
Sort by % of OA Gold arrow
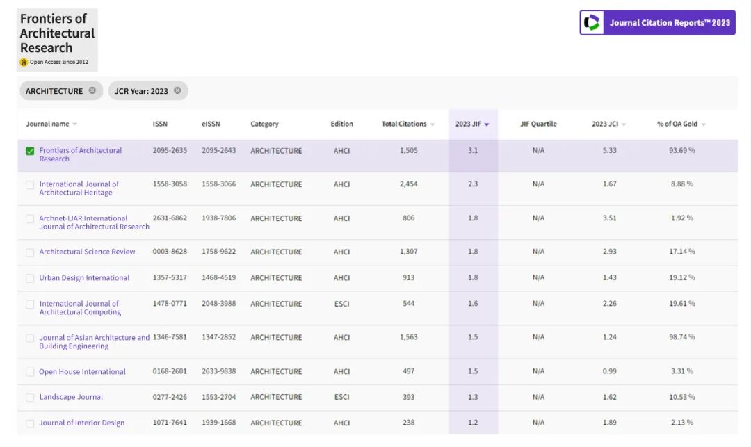703,124
